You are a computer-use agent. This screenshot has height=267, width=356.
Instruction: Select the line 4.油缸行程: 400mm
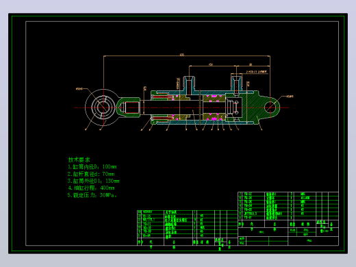pyautogui.click(x=91, y=188)
